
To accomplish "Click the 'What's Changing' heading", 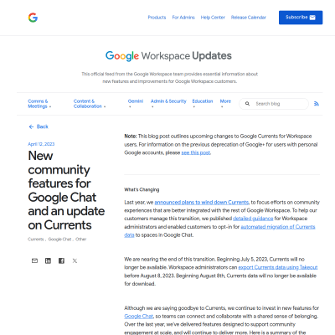I will (142, 189).
